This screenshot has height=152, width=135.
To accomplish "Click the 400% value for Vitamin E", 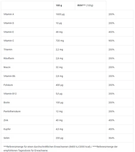I will [111, 32].
